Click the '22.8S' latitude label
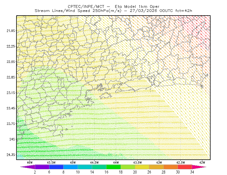Screen dimensions: 227x175 click(11, 77)
